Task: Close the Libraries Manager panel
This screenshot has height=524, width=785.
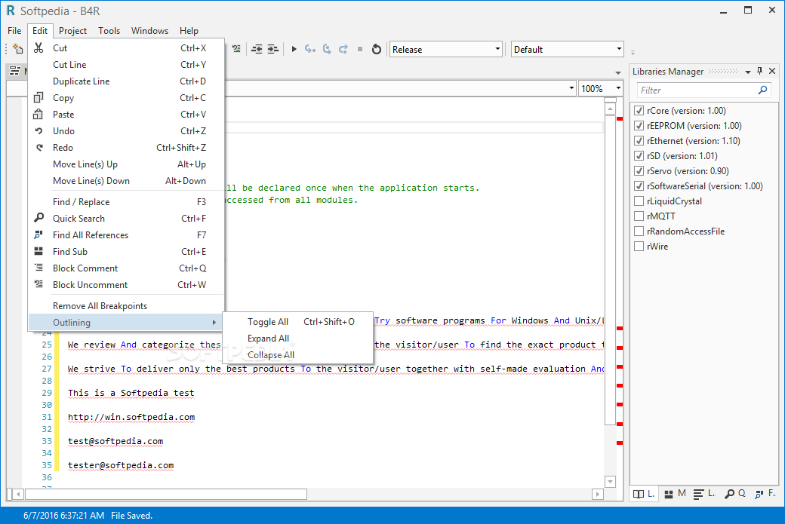Action: pos(772,71)
